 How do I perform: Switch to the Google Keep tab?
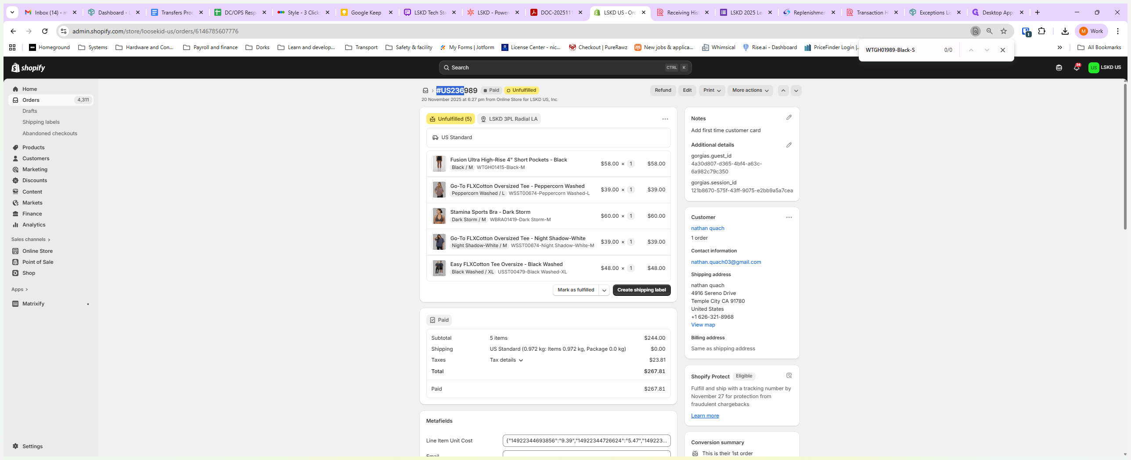point(365,12)
